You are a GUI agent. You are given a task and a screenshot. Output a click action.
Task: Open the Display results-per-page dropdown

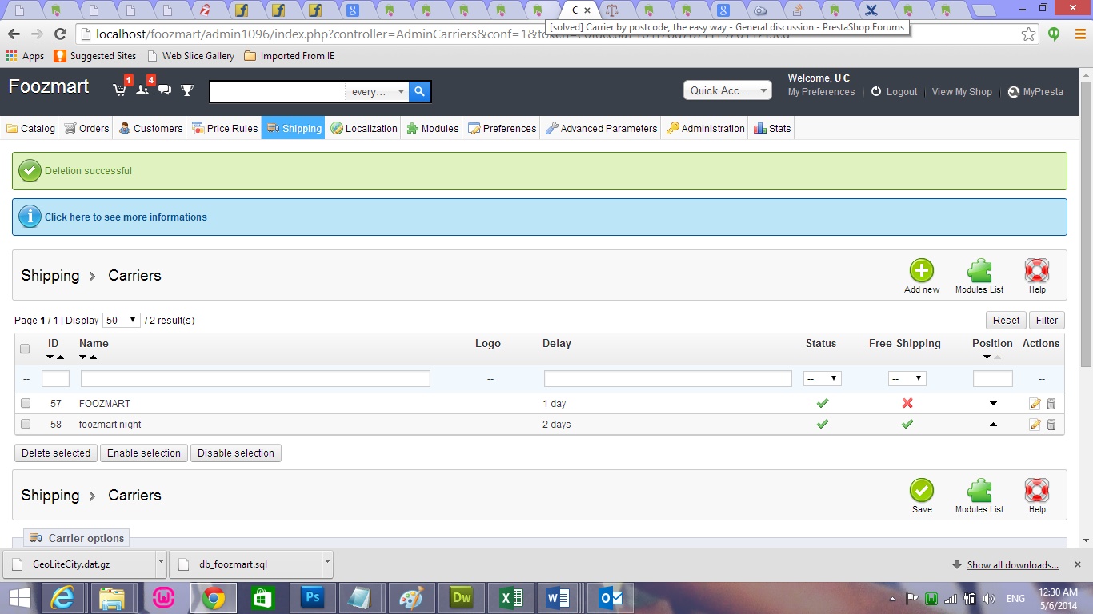click(122, 320)
